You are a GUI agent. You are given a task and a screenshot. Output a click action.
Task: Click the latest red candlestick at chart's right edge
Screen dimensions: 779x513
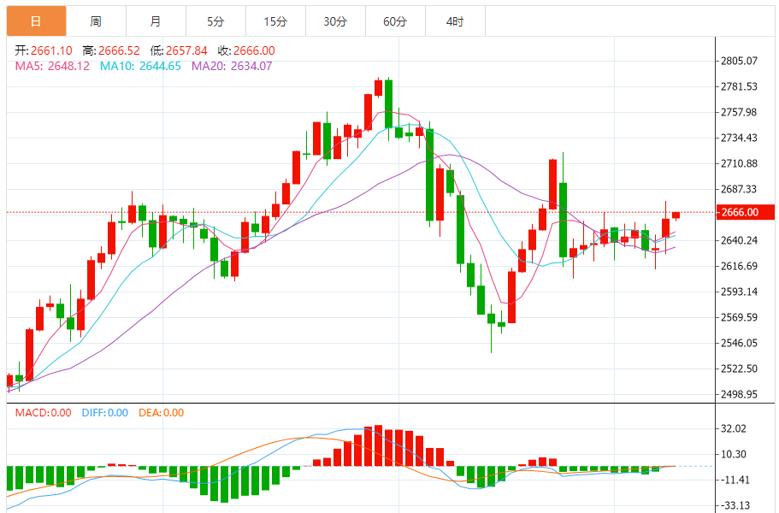pos(676,215)
